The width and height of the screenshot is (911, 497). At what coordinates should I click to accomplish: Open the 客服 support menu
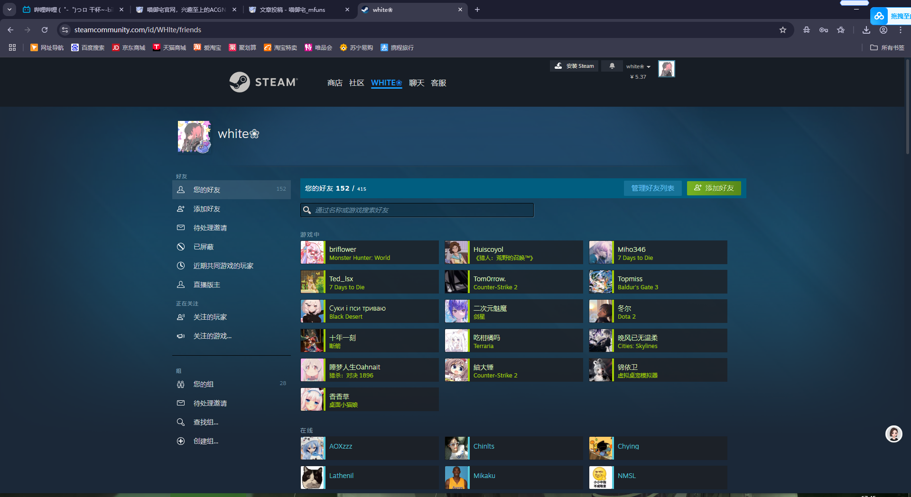(x=438, y=83)
